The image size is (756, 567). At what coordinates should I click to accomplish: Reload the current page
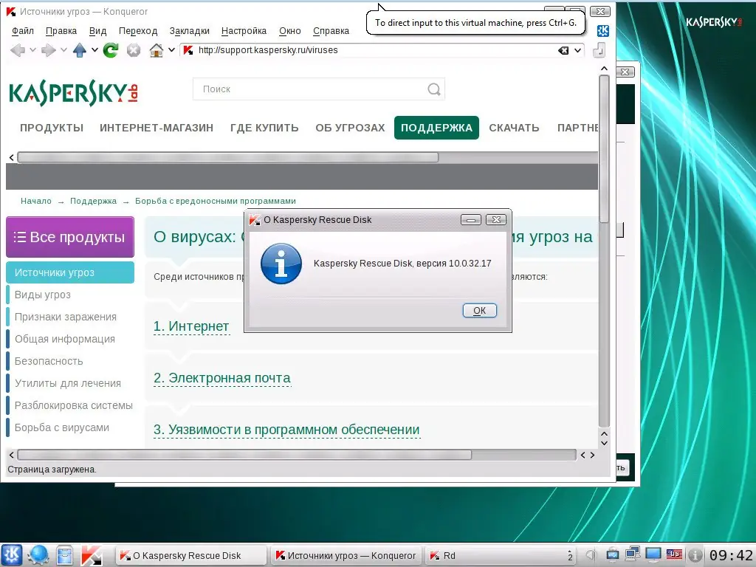110,50
